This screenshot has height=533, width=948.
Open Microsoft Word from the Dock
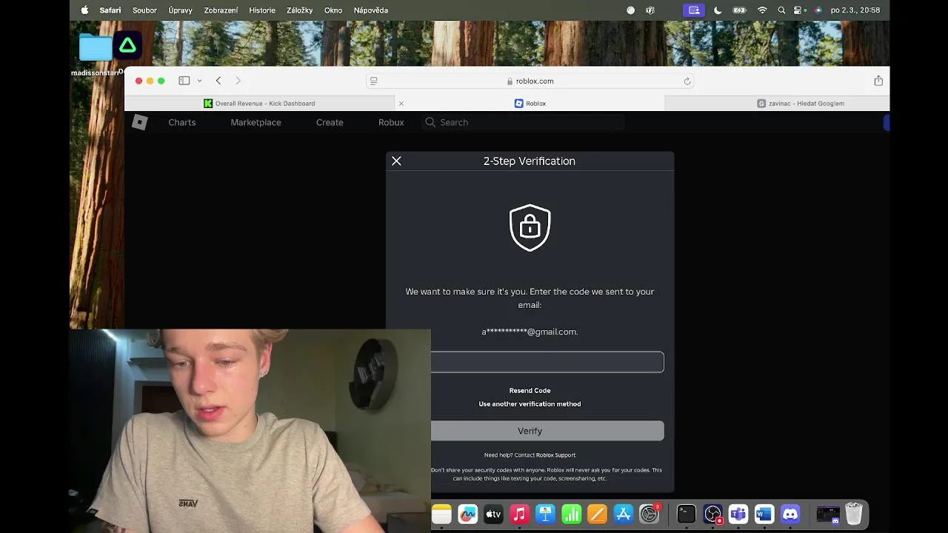point(764,514)
